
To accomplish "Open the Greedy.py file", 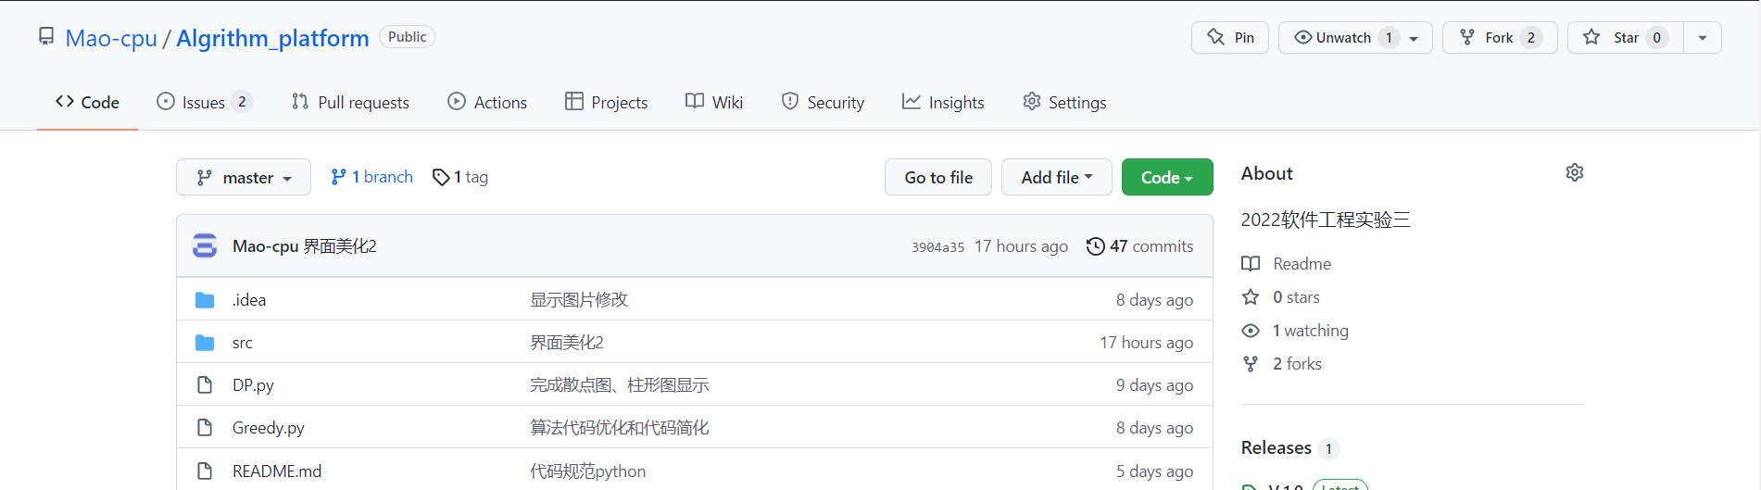I will (269, 428).
